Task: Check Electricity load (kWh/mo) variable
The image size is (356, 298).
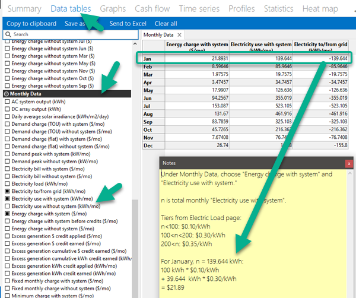Action: pos(7,183)
